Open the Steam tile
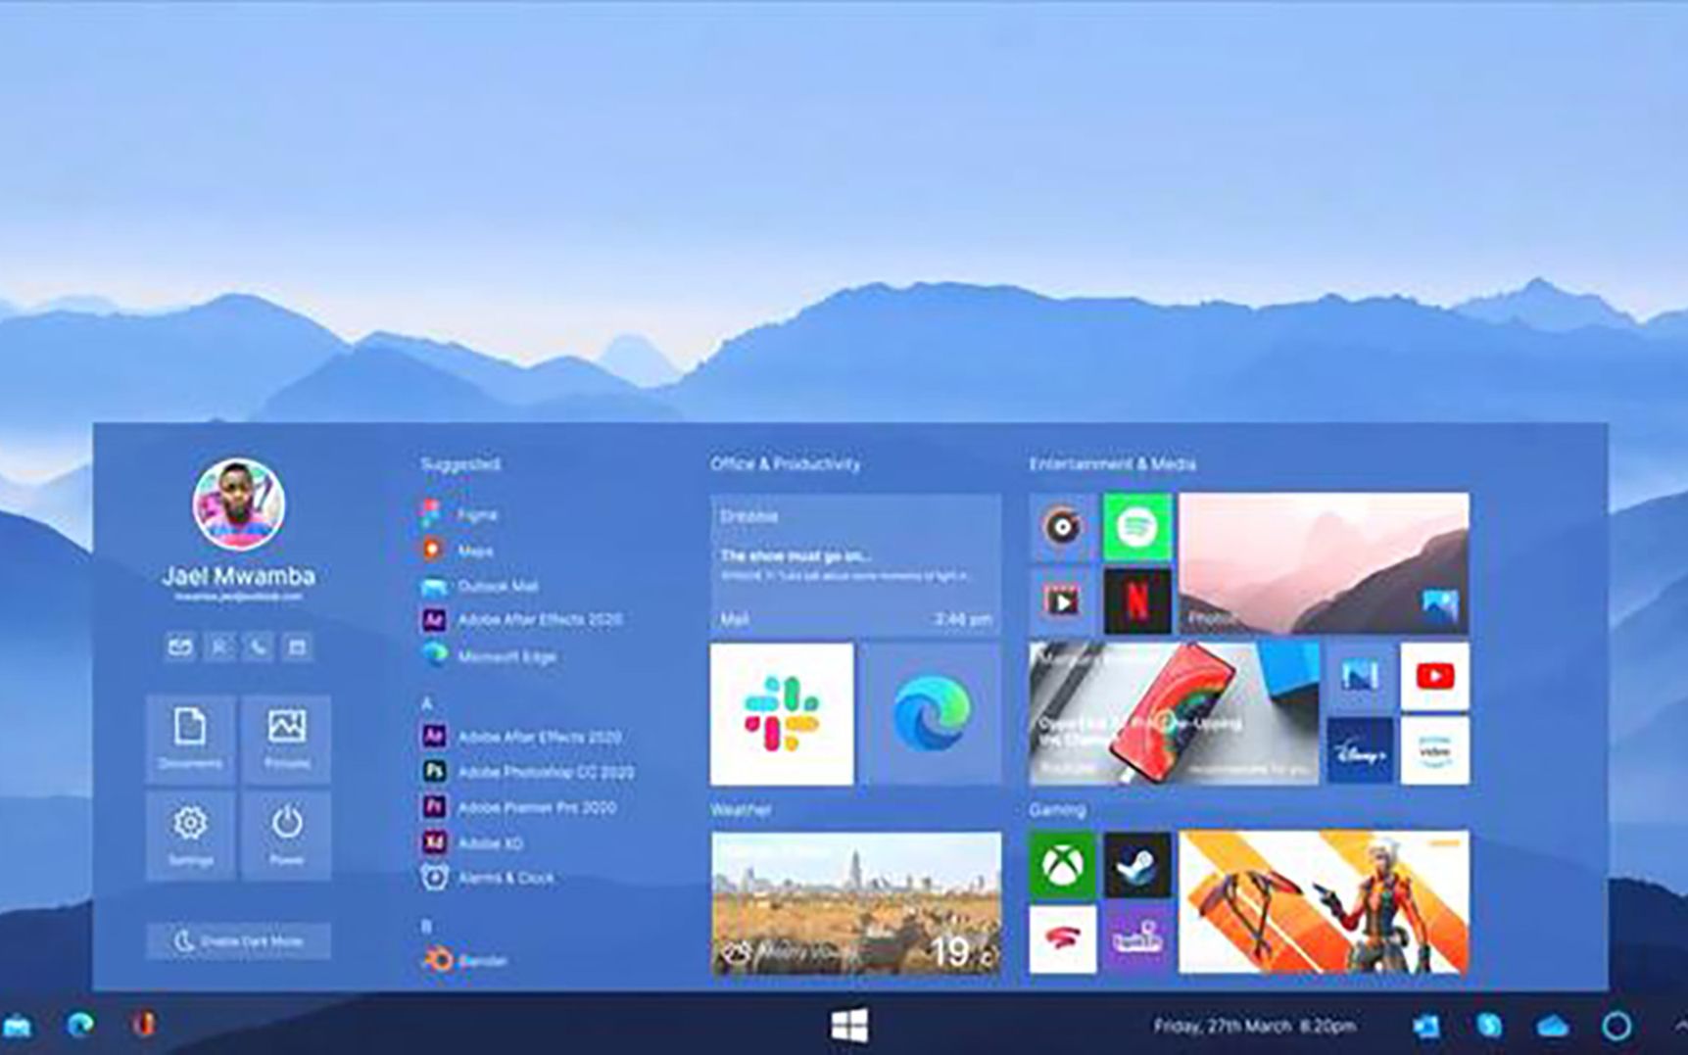This screenshot has height=1055, width=1688. [x=1137, y=866]
